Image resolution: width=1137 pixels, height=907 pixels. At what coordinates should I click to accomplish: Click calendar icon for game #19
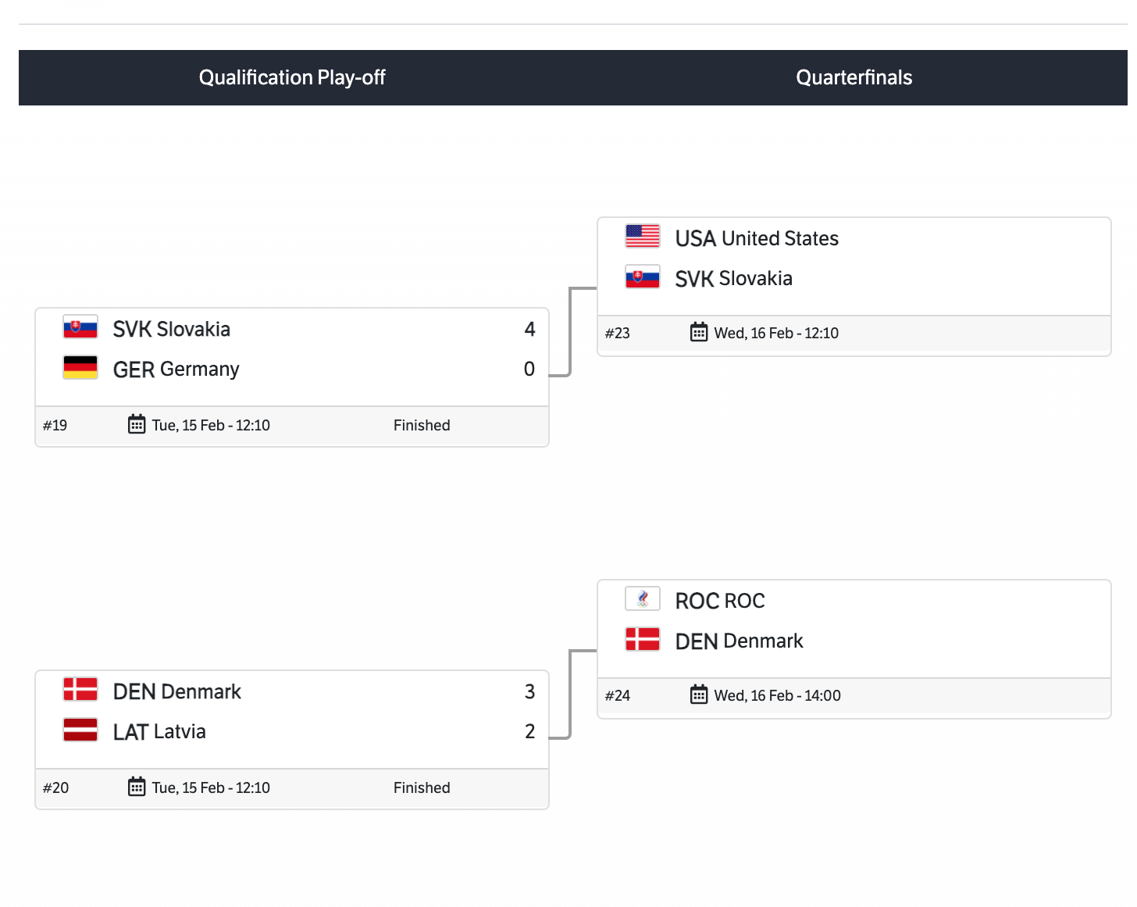[137, 425]
